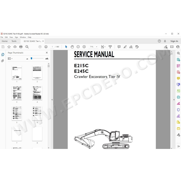Open the Protect shield tool

coord(178,110)
